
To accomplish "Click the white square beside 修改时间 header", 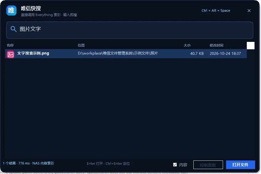I will (x=250, y=46).
